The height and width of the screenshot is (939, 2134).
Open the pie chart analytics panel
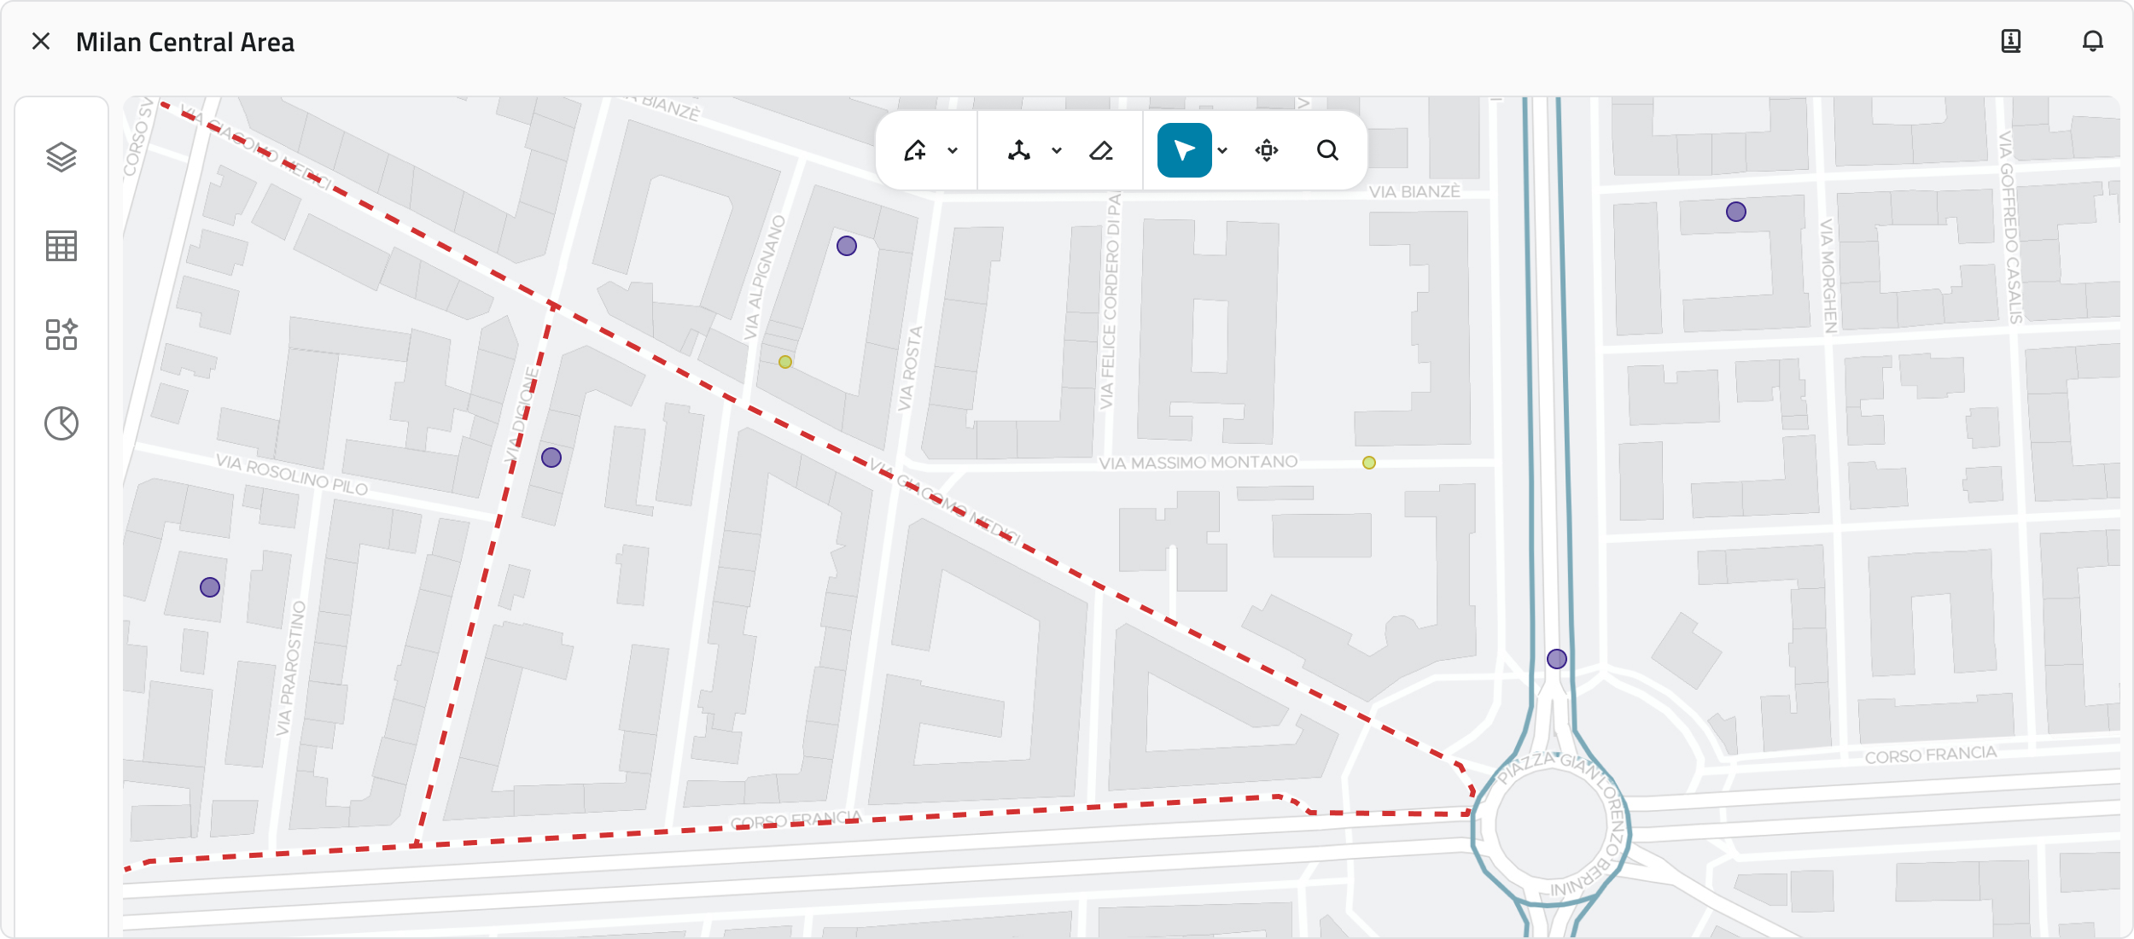pos(61,423)
